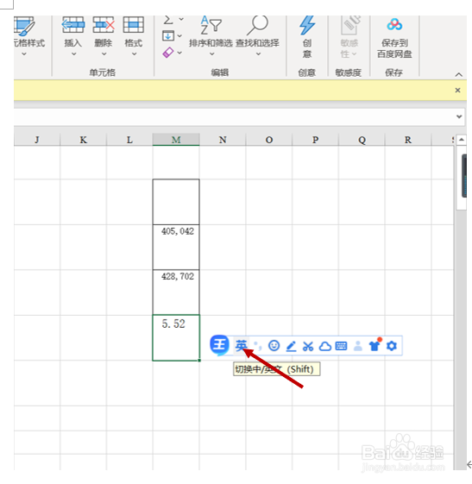This screenshot has height=484, width=472.
Task: Click the handwriting pen icon
Action: 291,346
